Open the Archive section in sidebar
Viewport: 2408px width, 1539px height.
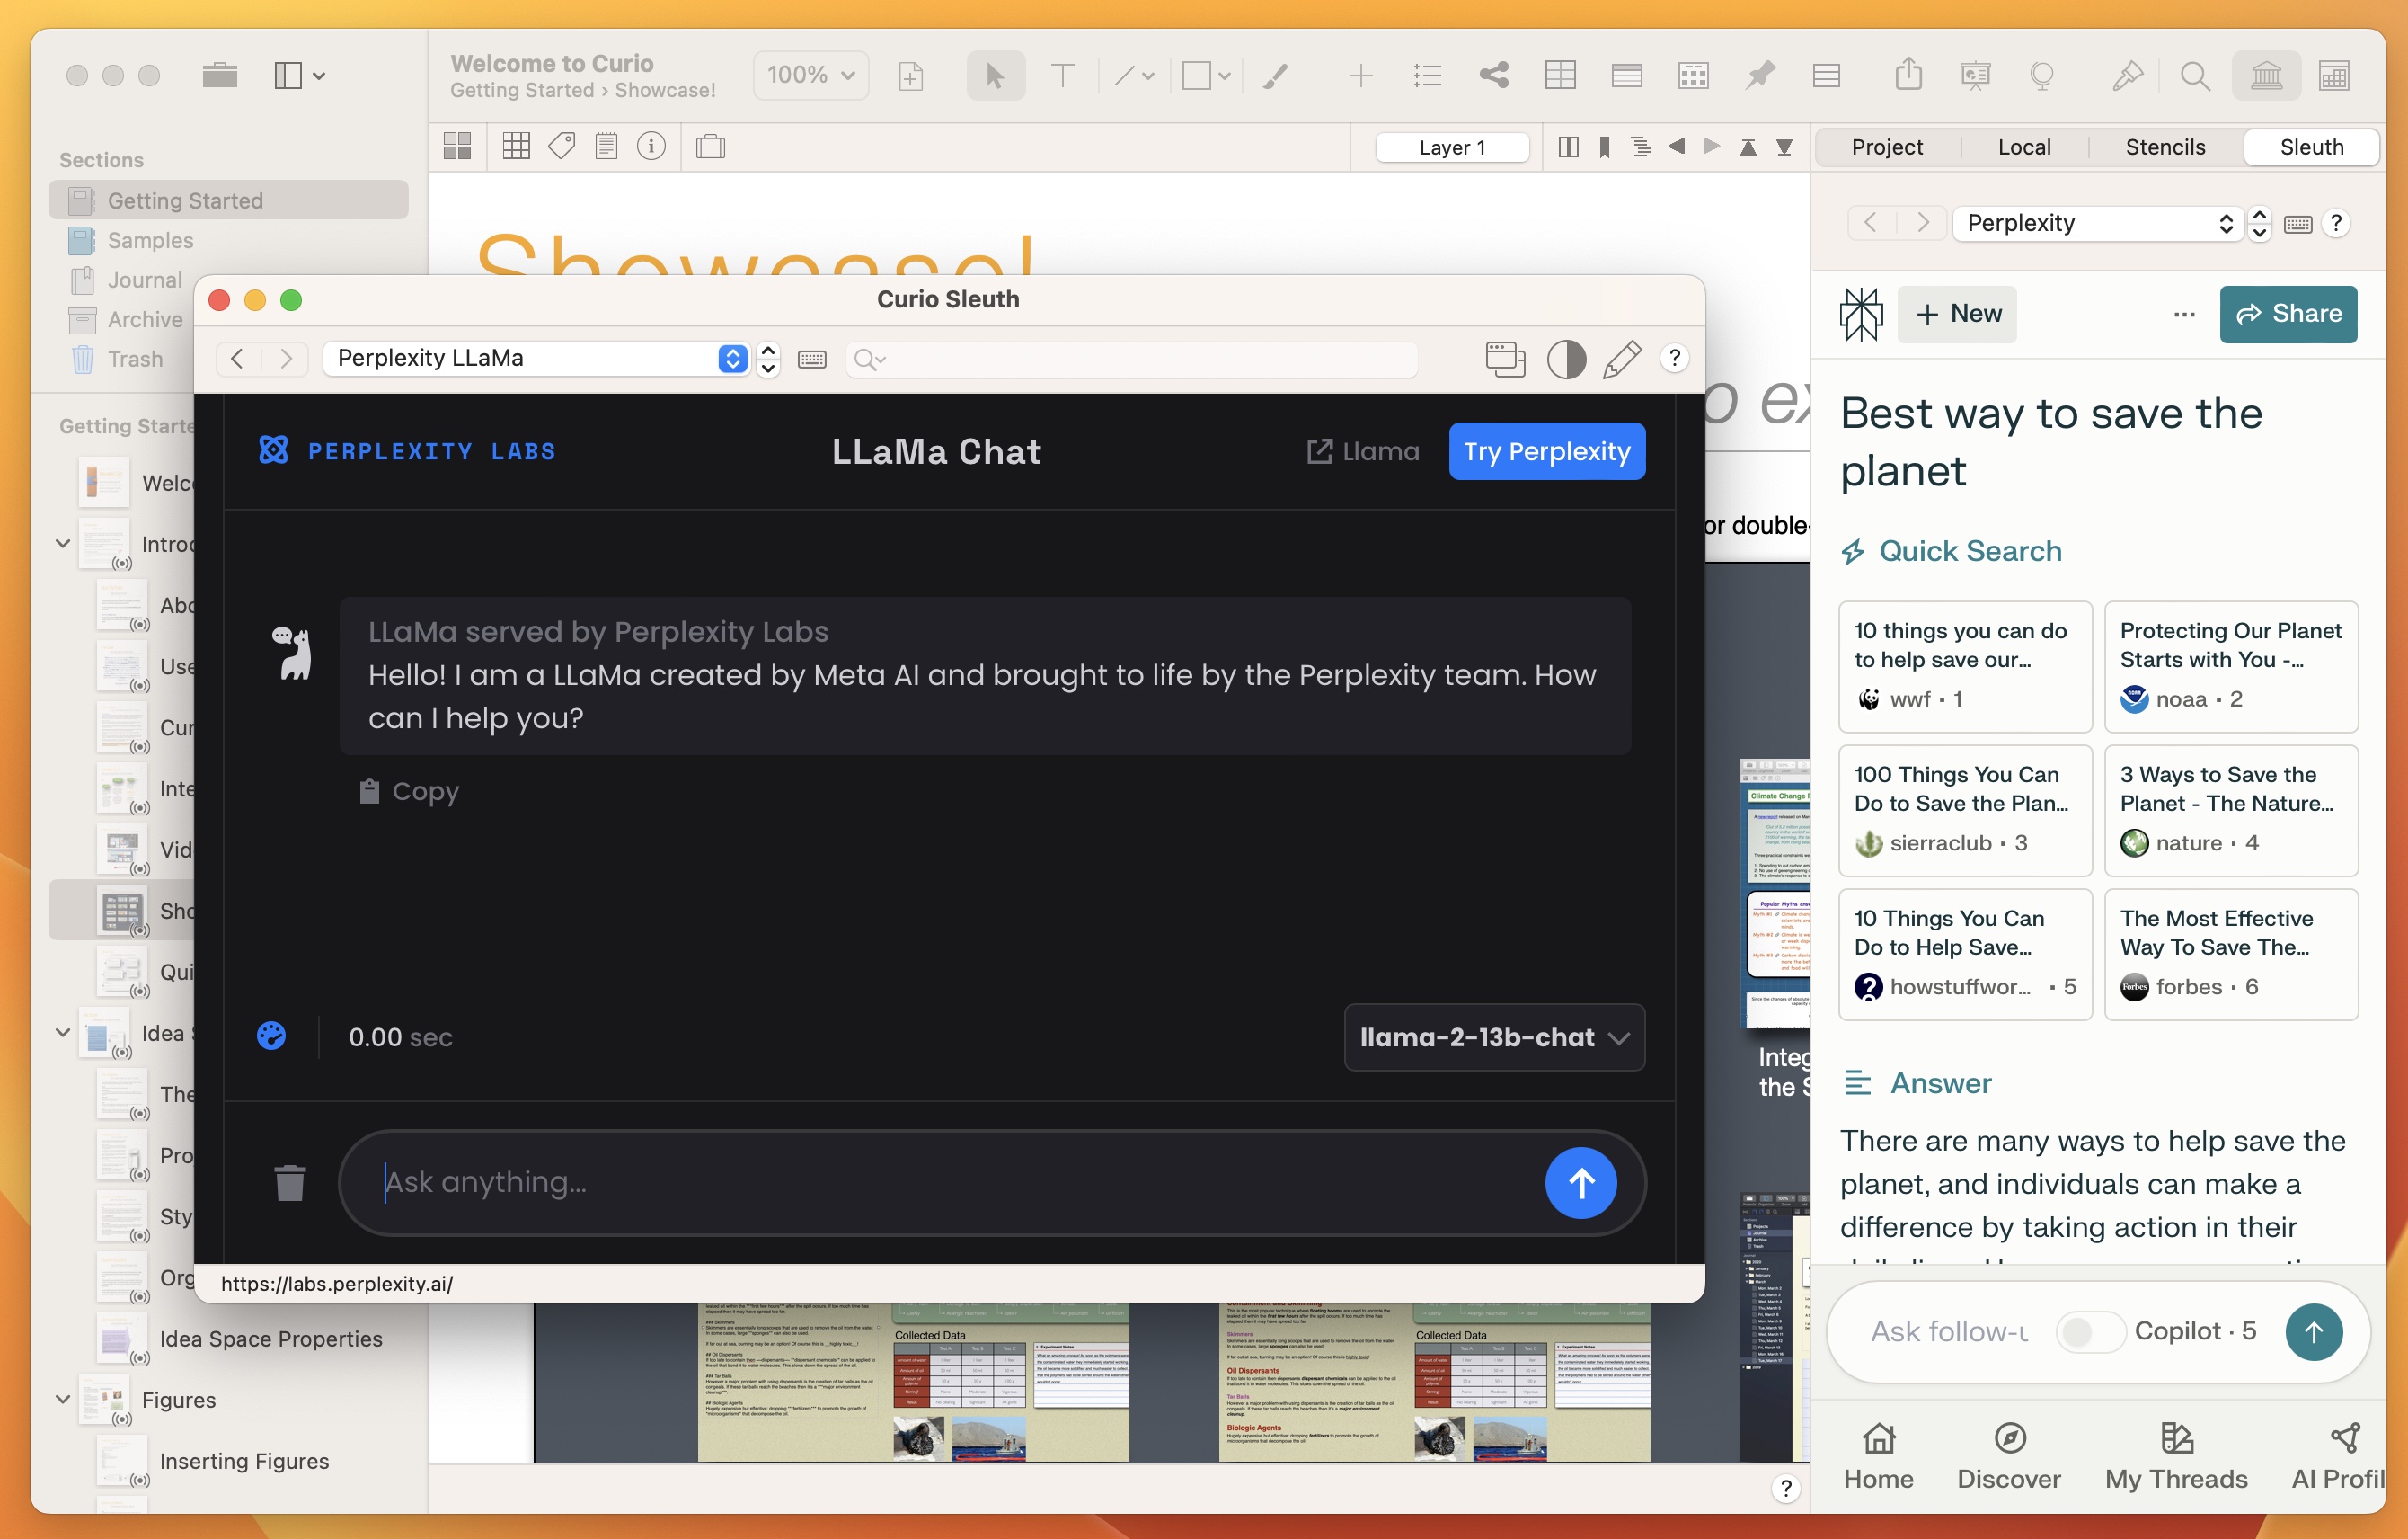point(125,319)
